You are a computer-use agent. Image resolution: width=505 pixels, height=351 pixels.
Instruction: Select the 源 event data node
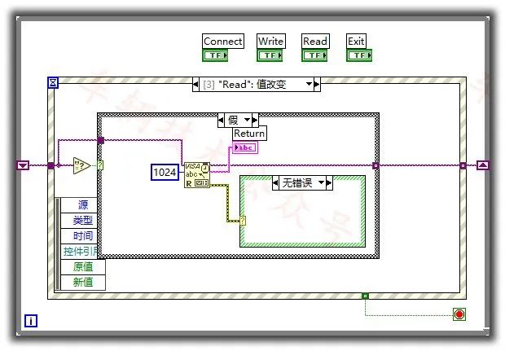(79, 204)
